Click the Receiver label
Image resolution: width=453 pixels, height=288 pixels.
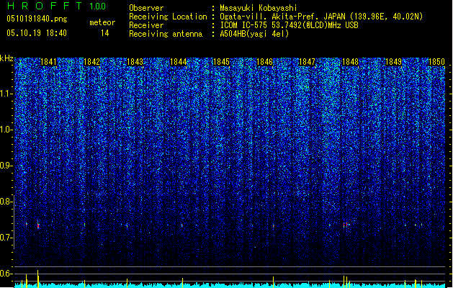146,25
